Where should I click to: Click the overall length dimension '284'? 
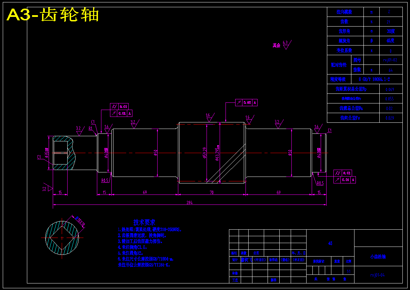coord(189,202)
